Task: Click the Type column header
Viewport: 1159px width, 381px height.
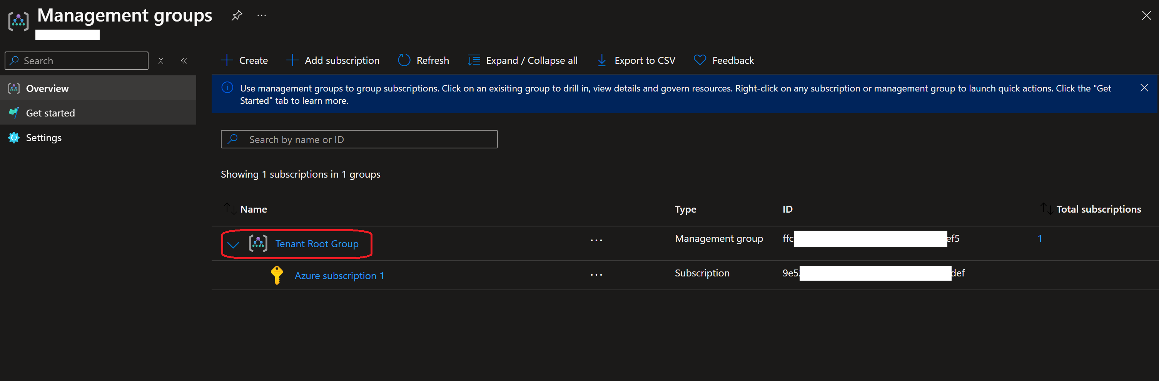Action: (x=685, y=209)
